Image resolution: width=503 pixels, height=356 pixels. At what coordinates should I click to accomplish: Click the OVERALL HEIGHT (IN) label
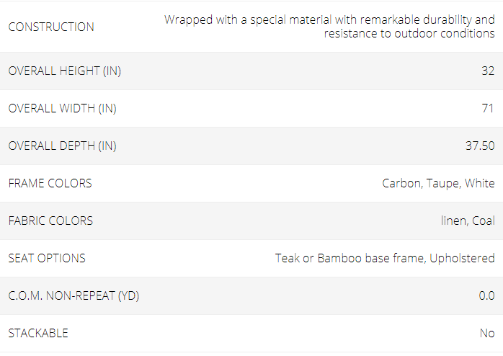pos(64,71)
